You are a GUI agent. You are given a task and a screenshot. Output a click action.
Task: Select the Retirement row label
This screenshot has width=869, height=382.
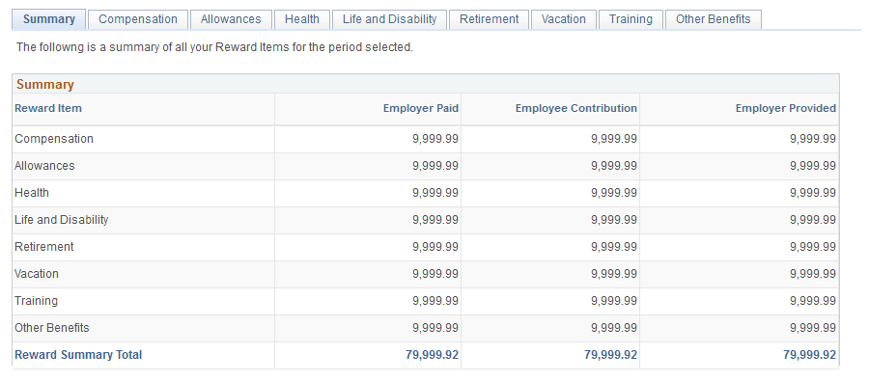(x=43, y=247)
